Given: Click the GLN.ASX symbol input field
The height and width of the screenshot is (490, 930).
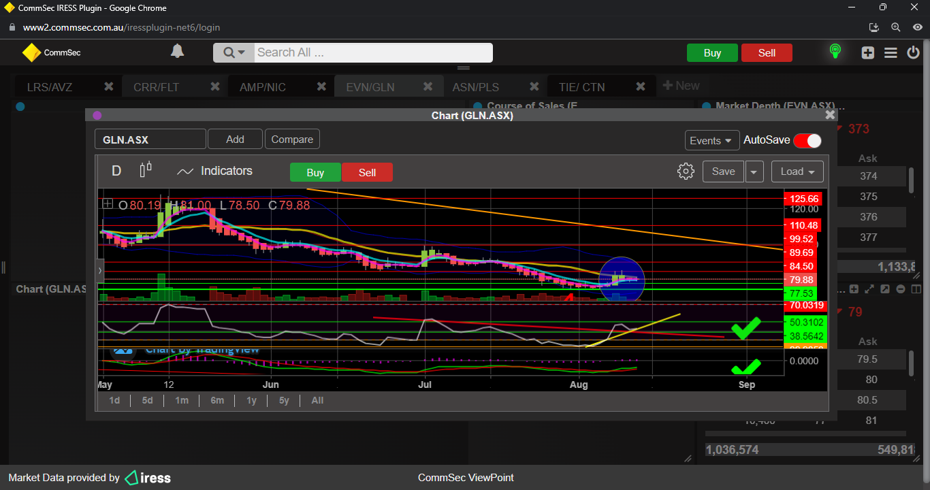Looking at the screenshot, I should coord(150,139).
